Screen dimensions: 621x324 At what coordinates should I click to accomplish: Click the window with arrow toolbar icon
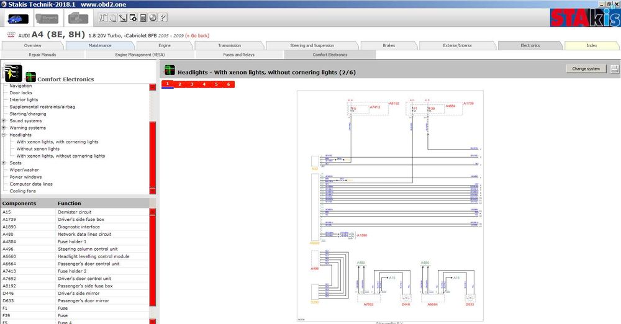click(x=133, y=17)
